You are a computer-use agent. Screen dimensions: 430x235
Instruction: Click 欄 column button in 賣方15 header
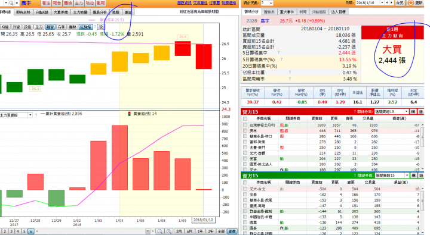pos(413,176)
